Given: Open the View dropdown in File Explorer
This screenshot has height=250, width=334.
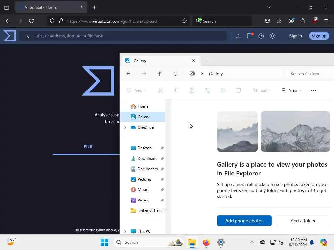Looking at the screenshot, I should pyautogui.click(x=291, y=90).
